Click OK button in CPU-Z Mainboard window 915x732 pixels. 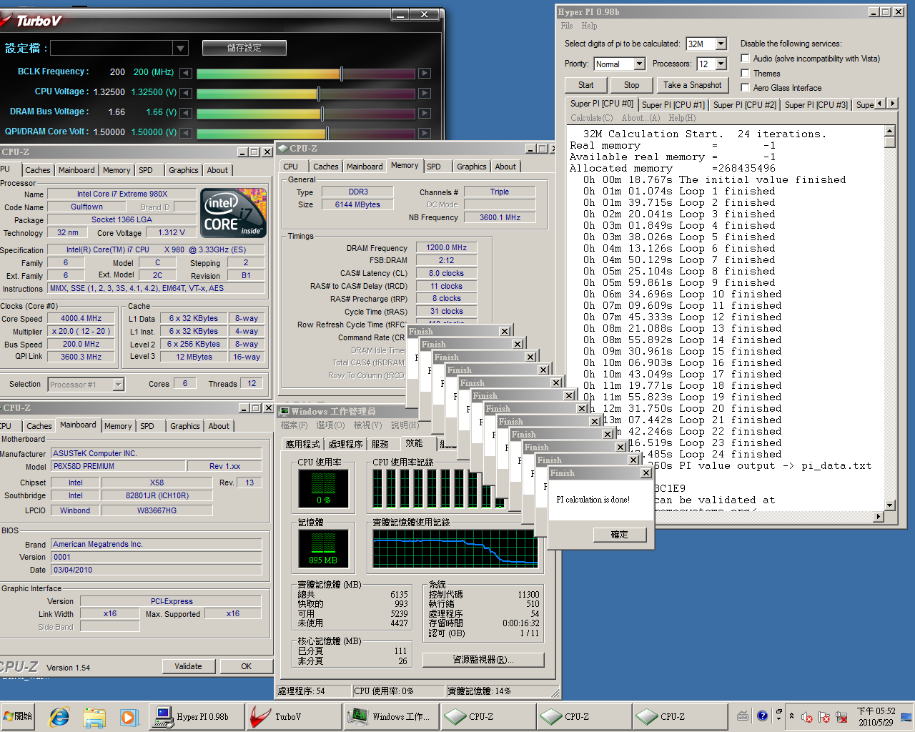click(x=246, y=666)
